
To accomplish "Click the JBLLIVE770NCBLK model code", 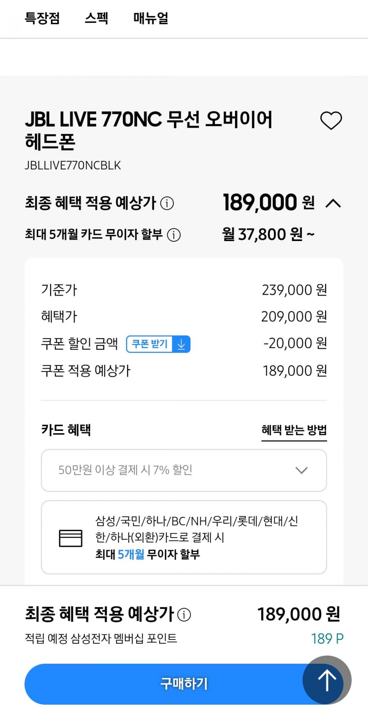I will (73, 165).
